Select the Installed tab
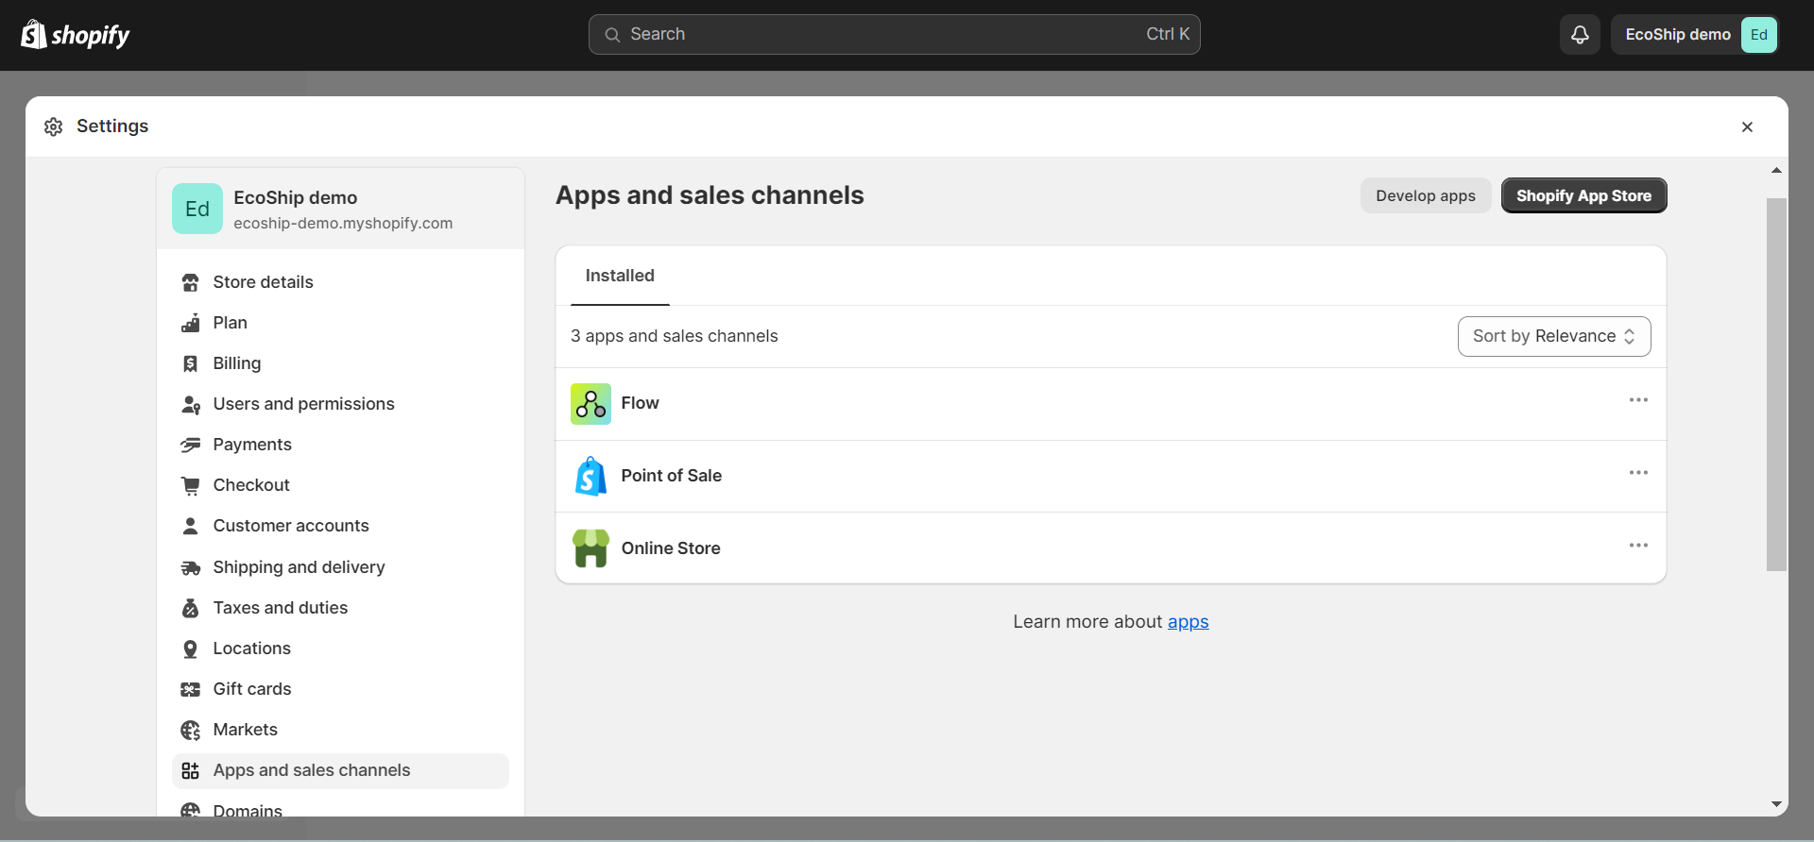The width and height of the screenshot is (1814, 842). [620, 276]
